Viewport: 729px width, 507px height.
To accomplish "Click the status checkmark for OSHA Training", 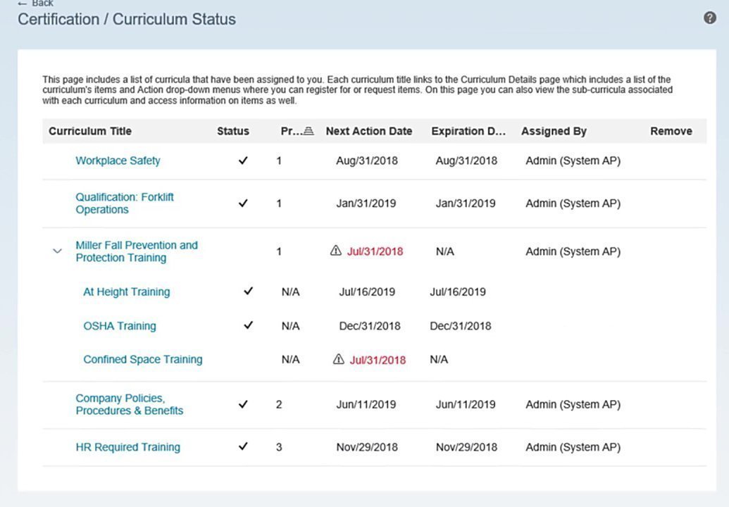I will point(248,325).
